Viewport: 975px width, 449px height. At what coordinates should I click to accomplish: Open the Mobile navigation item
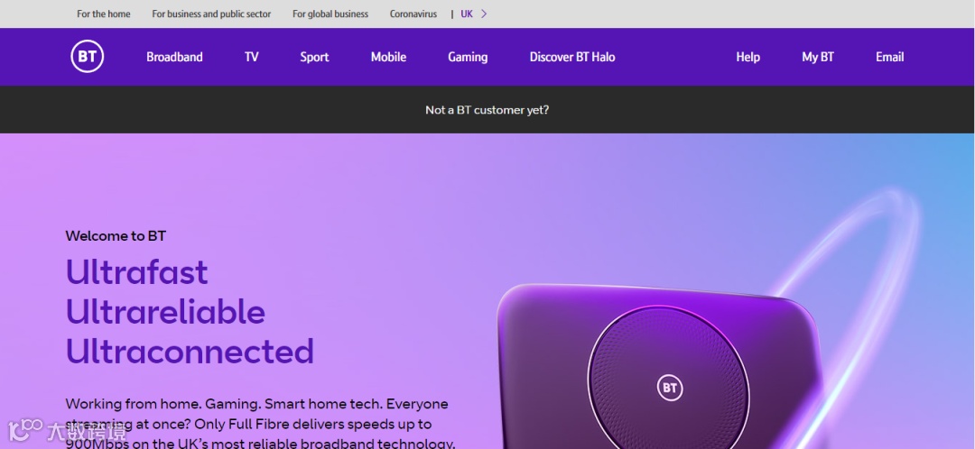pyautogui.click(x=388, y=57)
